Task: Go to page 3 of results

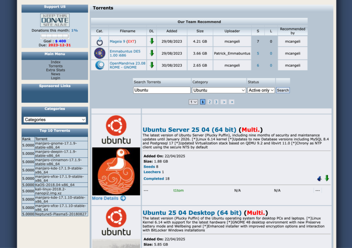Action: point(216,102)
